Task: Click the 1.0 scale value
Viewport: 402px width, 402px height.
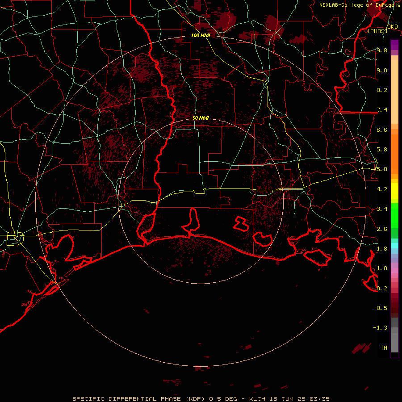Action: pyautogui.click(x=382, y=269)
